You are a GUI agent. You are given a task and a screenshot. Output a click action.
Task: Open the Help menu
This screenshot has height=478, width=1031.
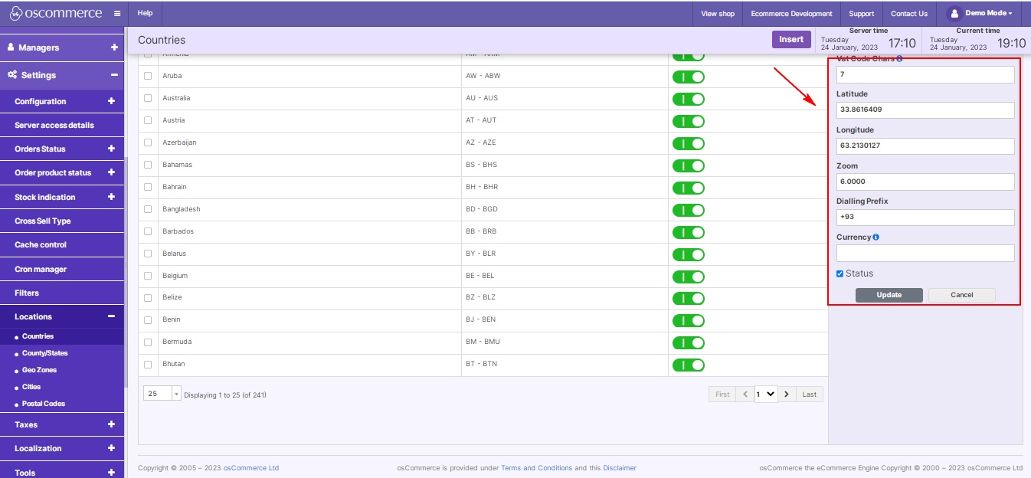[145, 13]
